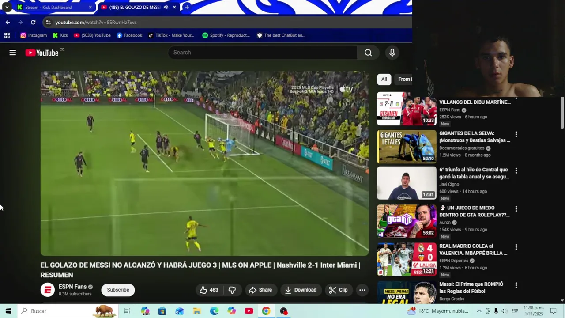Open the GTA ROLEPLAY Auron thumbnail
This screenshot has height=318, width=565.
(407, 221)
